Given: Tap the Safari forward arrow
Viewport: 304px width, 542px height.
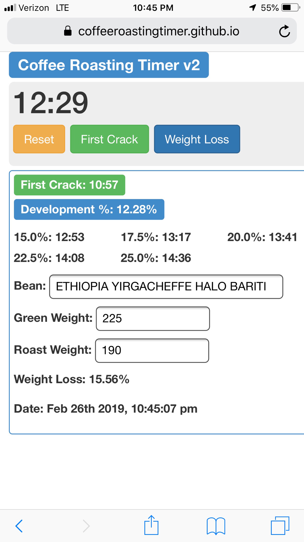Looking at the screenshot, I should click(x=86, y=526).
